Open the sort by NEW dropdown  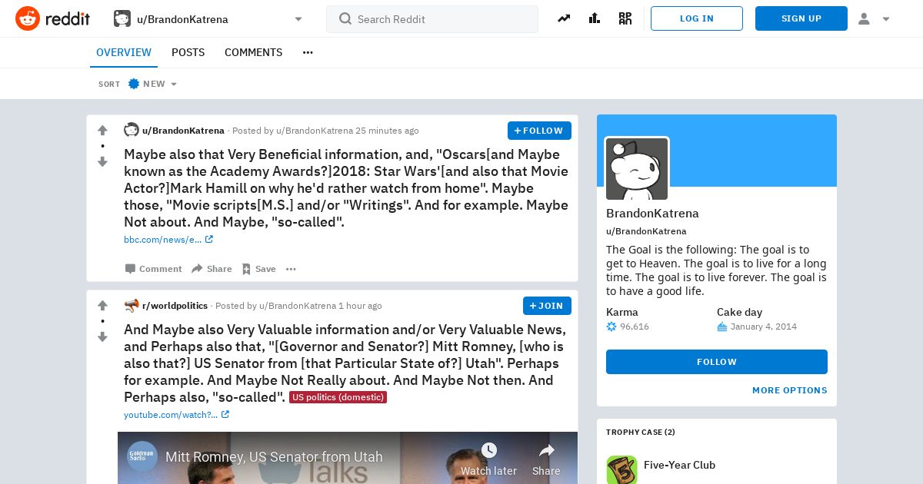click(152, 84)
